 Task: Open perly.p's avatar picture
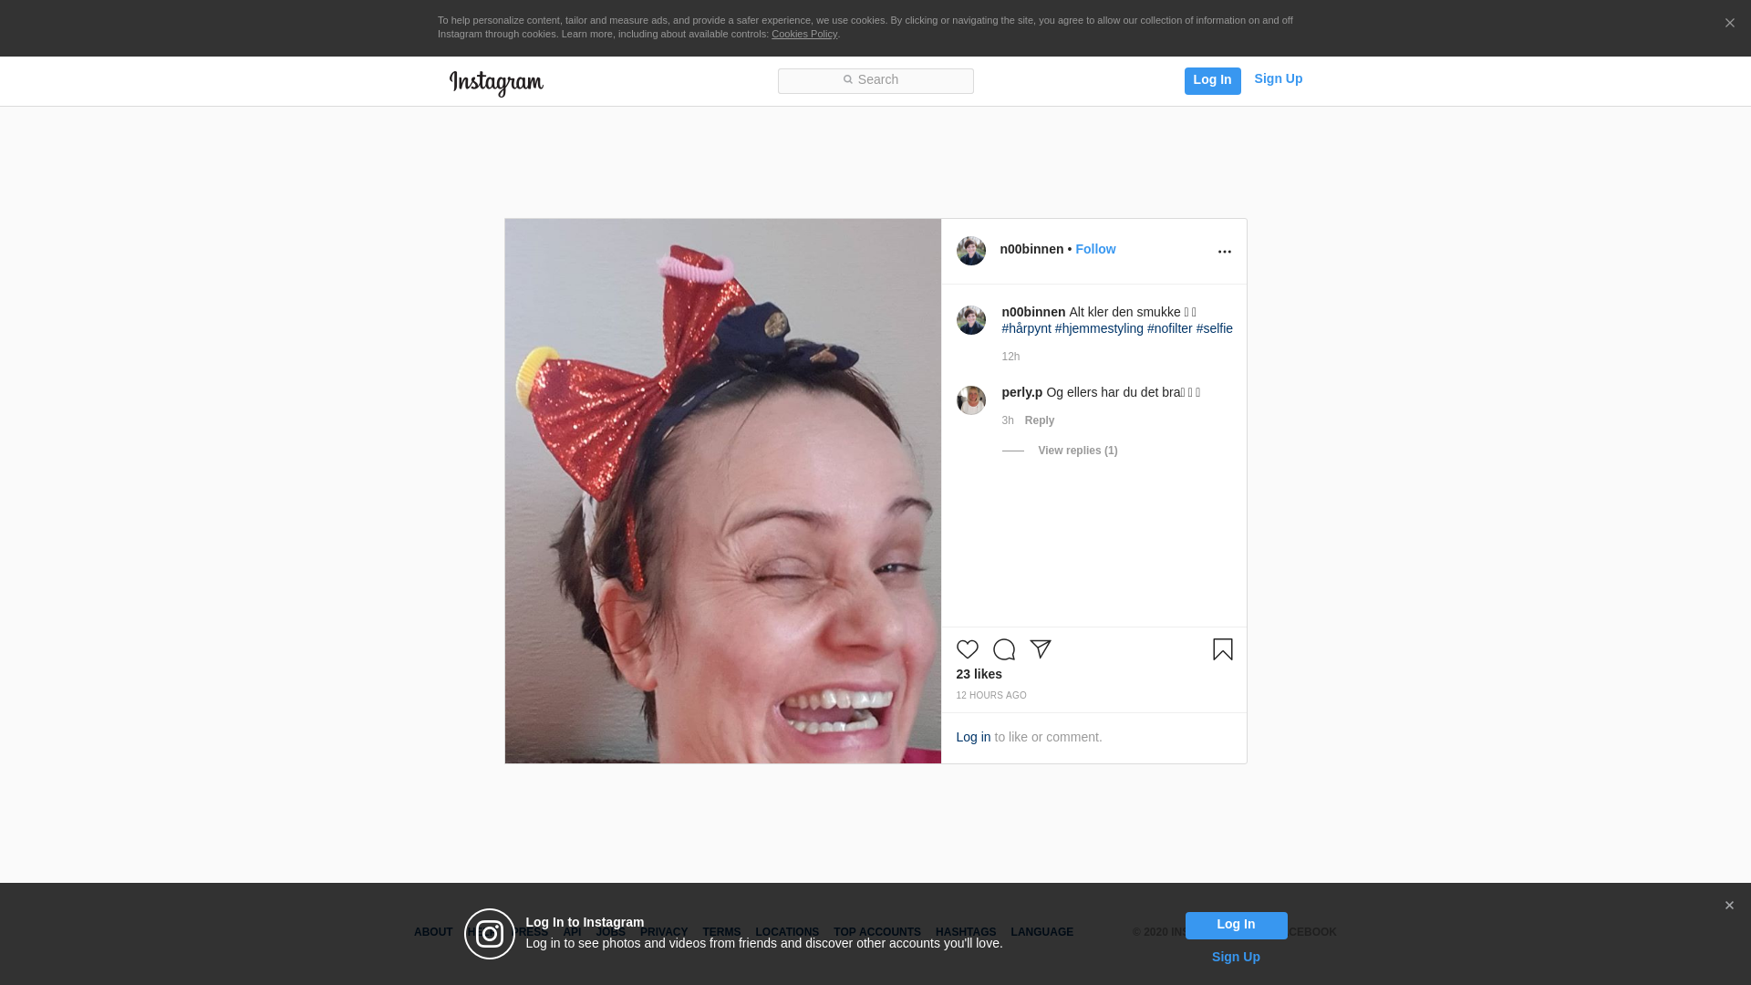970,400
